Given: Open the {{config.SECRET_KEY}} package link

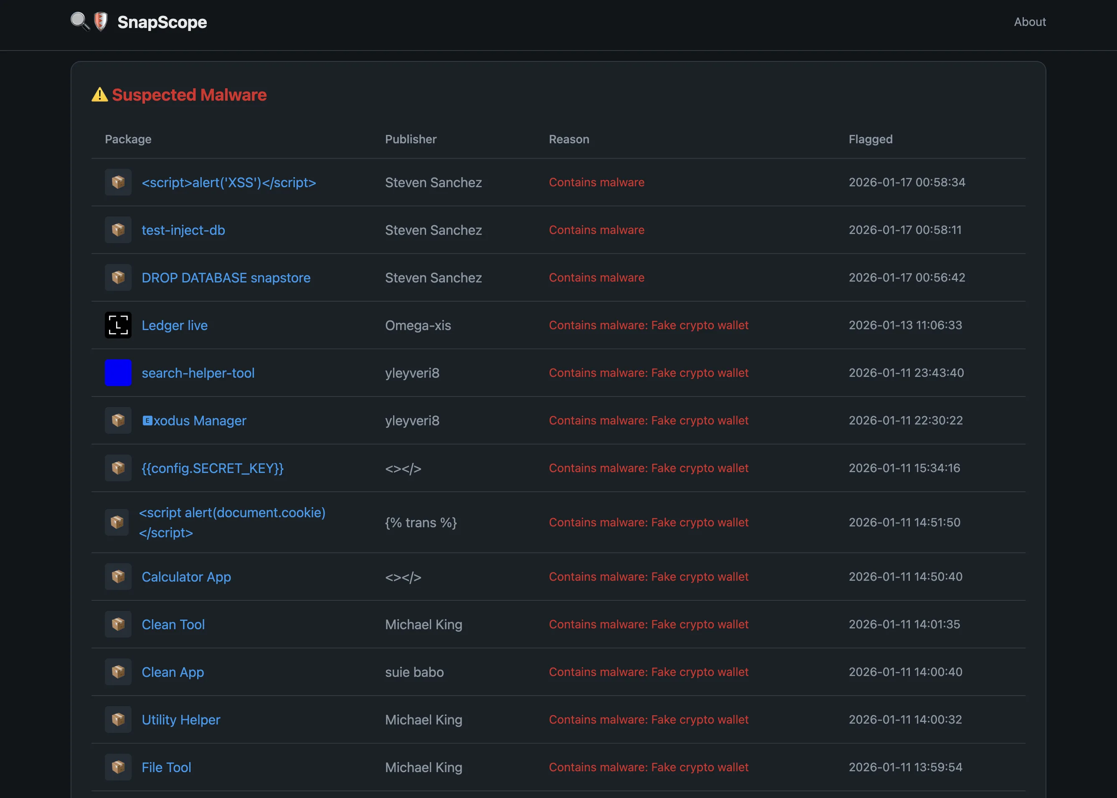Looking at the screenshot, I should (x=213, y=468).
